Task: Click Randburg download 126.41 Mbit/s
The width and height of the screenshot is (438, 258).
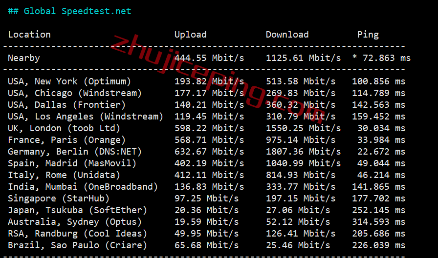Action: click(x=301, y=234)
